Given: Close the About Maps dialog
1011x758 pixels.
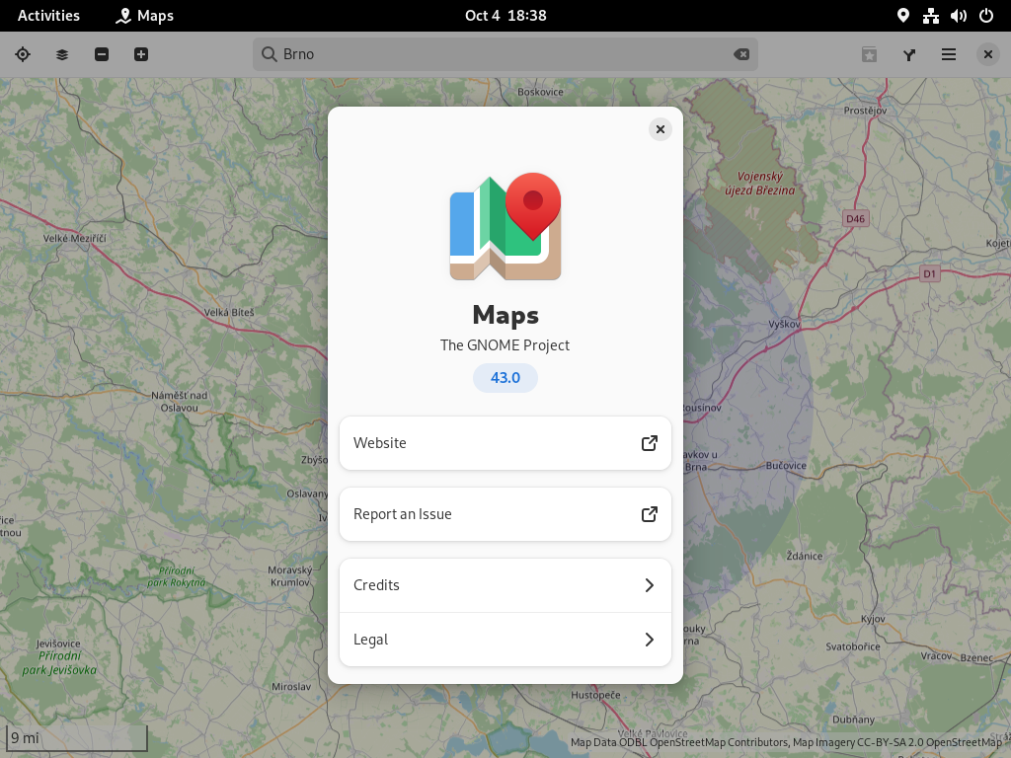Looking at the screenshot, I should (x=661, y=129).
